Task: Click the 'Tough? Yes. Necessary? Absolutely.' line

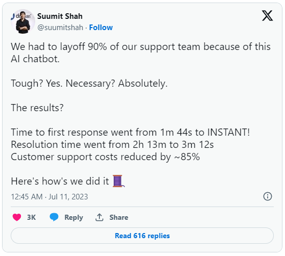Action: [89, 84]
